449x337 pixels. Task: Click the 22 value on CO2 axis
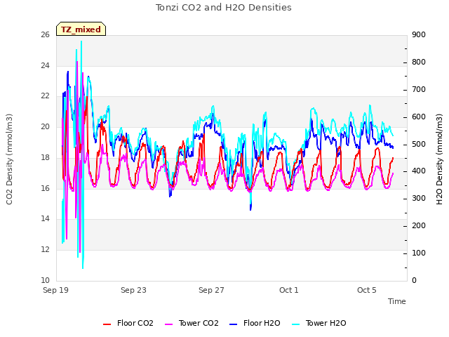pos(45,96)
